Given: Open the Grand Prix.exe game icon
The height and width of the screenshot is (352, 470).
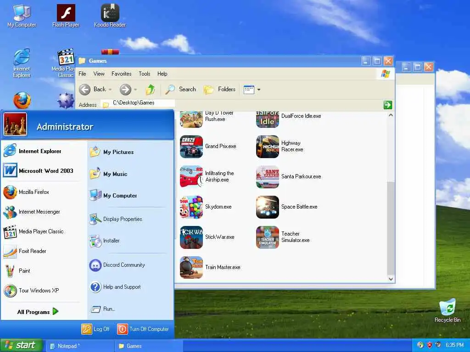Looking at the screenshot, I should 191,146.
